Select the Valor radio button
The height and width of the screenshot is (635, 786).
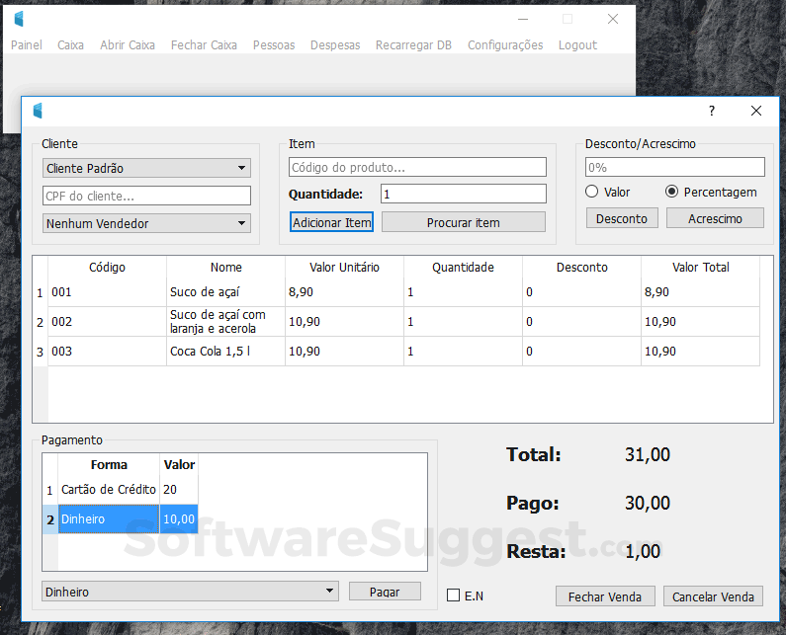click(x=591, y=192)
